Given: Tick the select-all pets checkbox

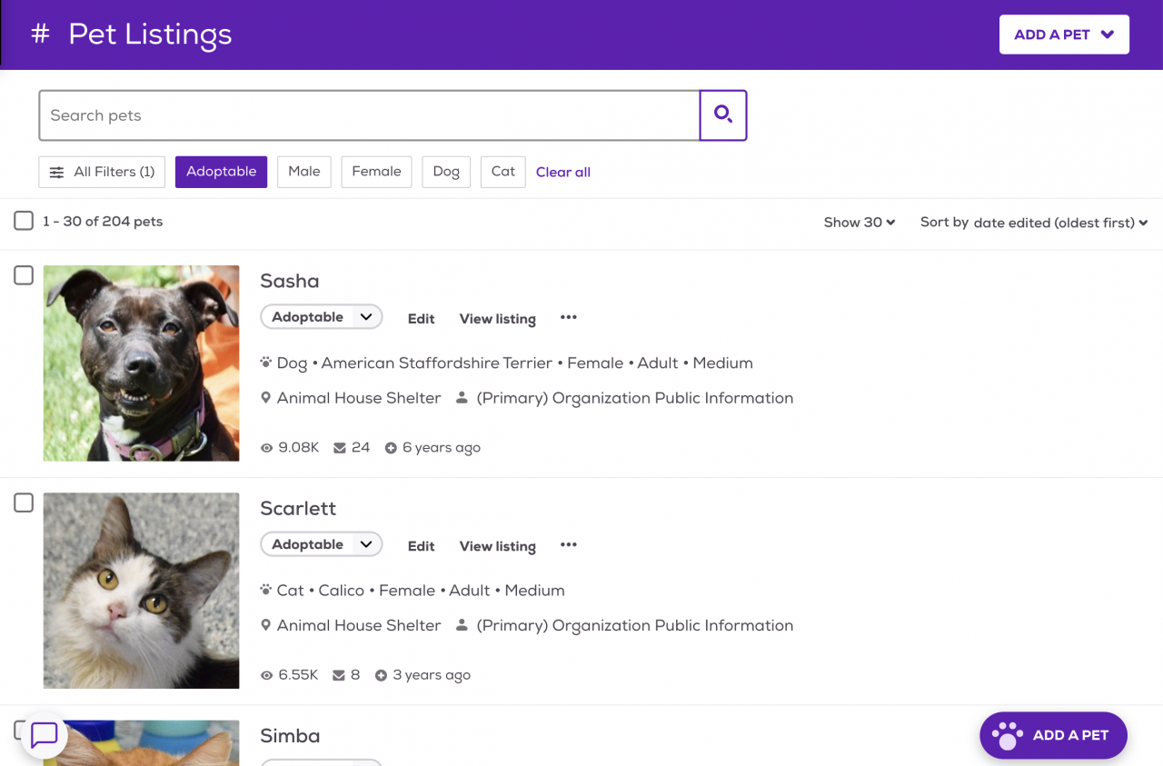Looking at the screenshot, I should [24, 221].
